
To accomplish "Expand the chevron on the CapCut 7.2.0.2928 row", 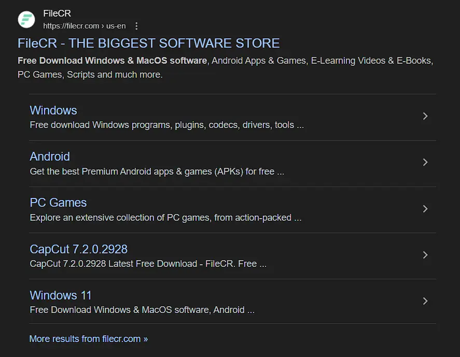I will point(425,255).
